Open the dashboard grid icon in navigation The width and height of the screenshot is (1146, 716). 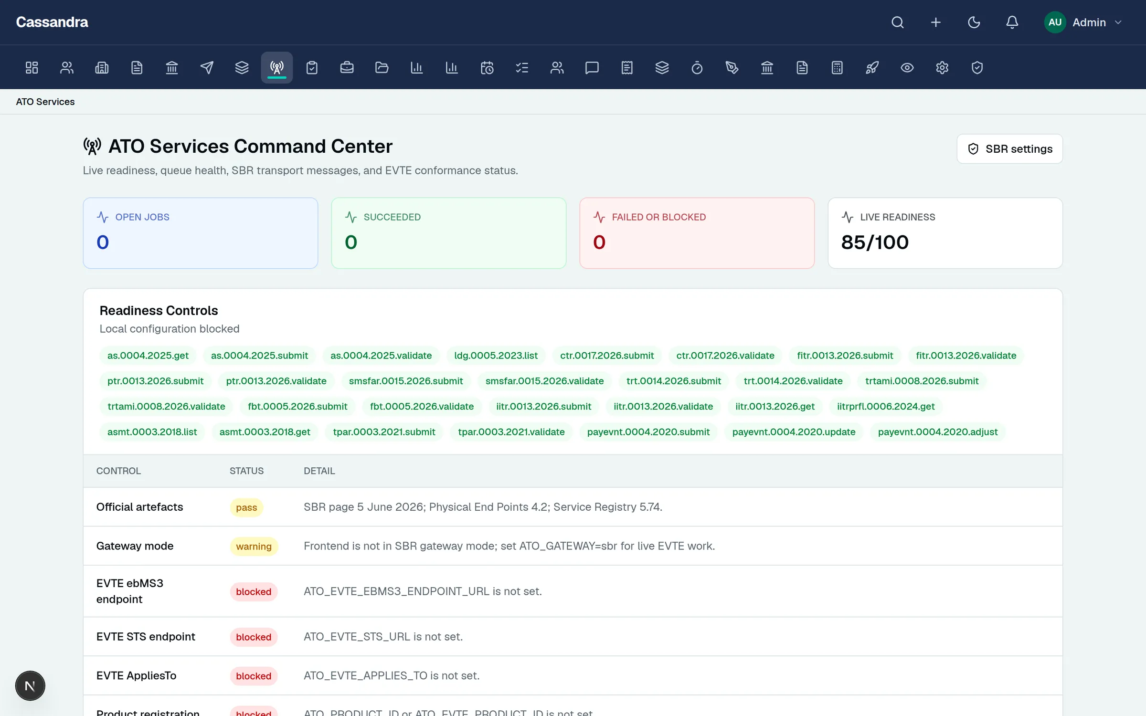click(32, 68)
